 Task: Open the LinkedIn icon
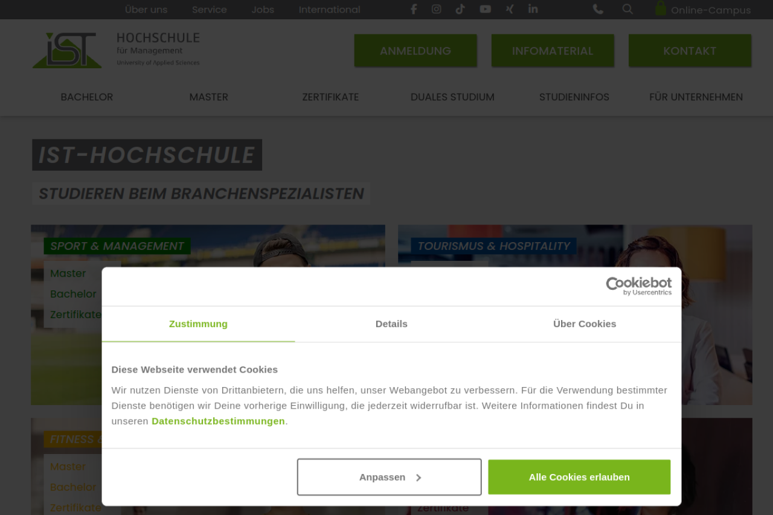(533, 9)
